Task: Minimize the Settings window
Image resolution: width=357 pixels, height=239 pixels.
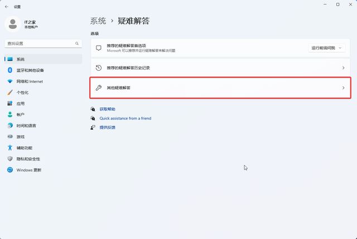Action: [x=325, y=4]
